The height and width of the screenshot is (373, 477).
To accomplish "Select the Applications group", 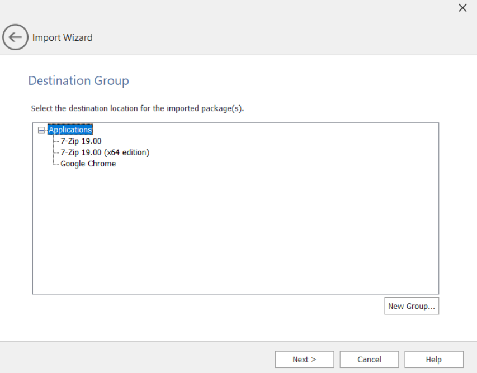I will [x=70, y=130].
